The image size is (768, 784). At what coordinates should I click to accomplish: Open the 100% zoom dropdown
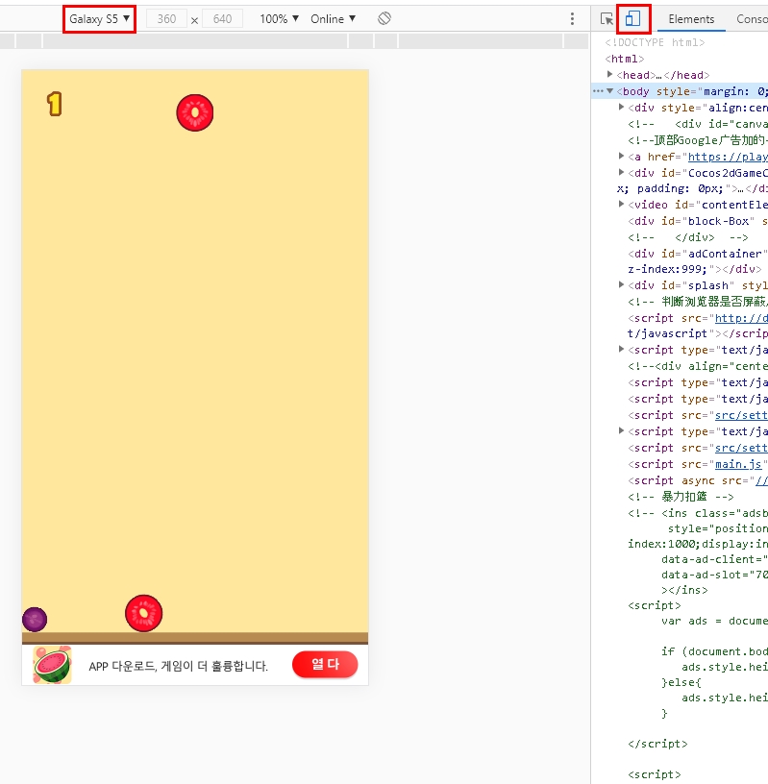pyautogui.click(x=279, y=19)
